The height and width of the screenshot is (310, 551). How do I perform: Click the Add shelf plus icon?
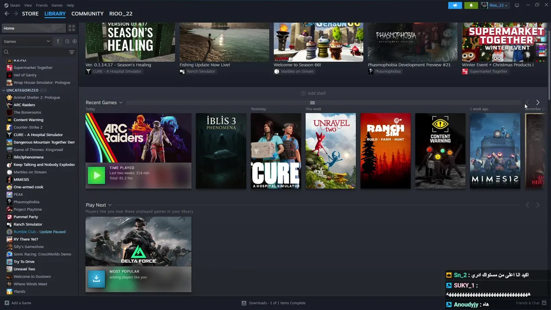[303, 93]
